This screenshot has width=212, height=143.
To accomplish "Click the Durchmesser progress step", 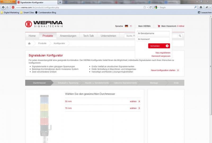I will click(39, 83).
